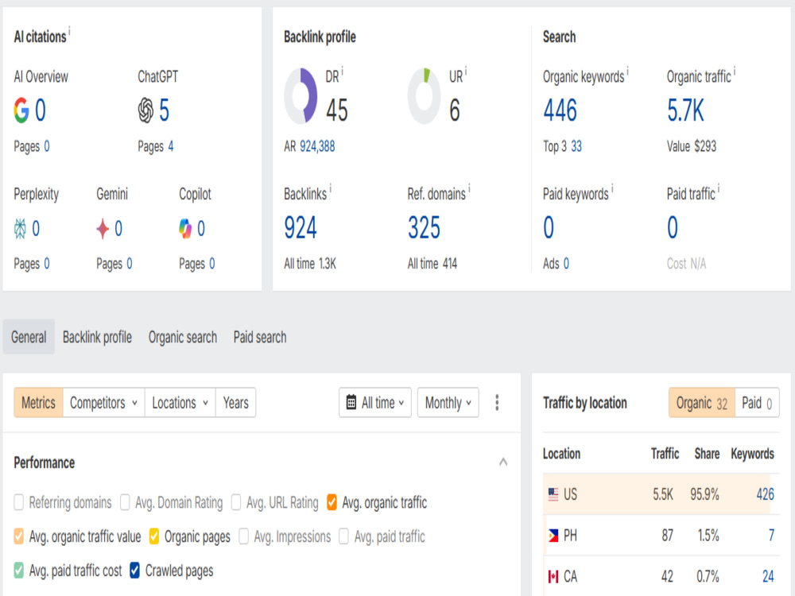Open the All time date range dropdown

click(375, 402)
